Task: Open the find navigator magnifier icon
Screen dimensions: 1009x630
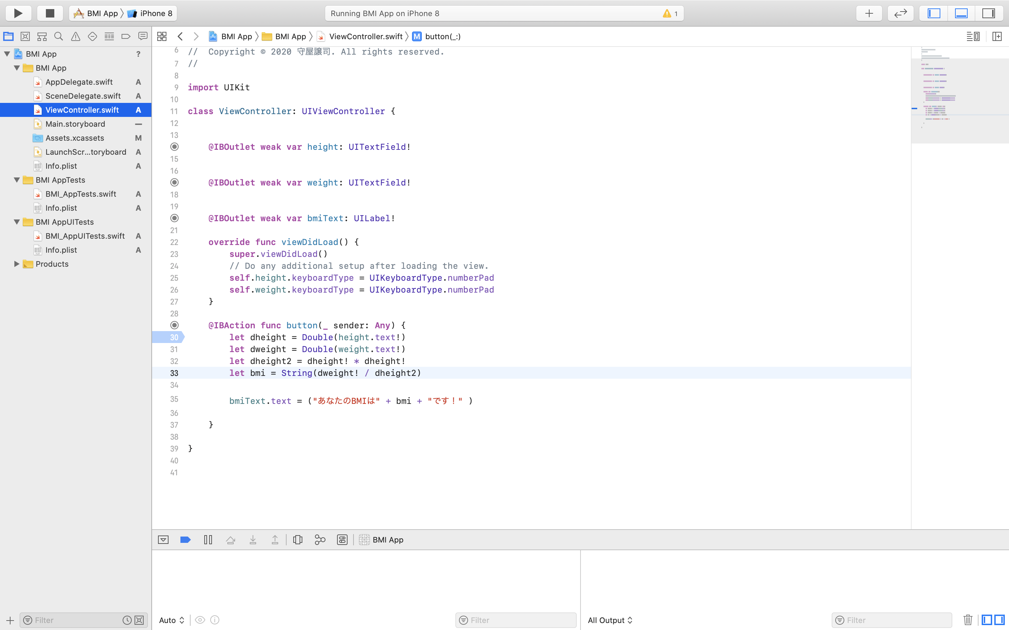Action: coord(59,37)
